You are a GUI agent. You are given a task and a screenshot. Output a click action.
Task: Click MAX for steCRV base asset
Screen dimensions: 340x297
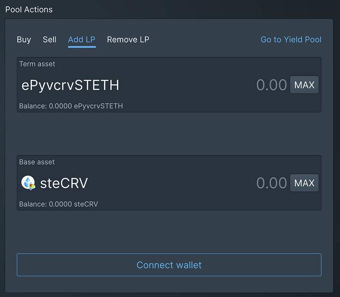point(304,183)
